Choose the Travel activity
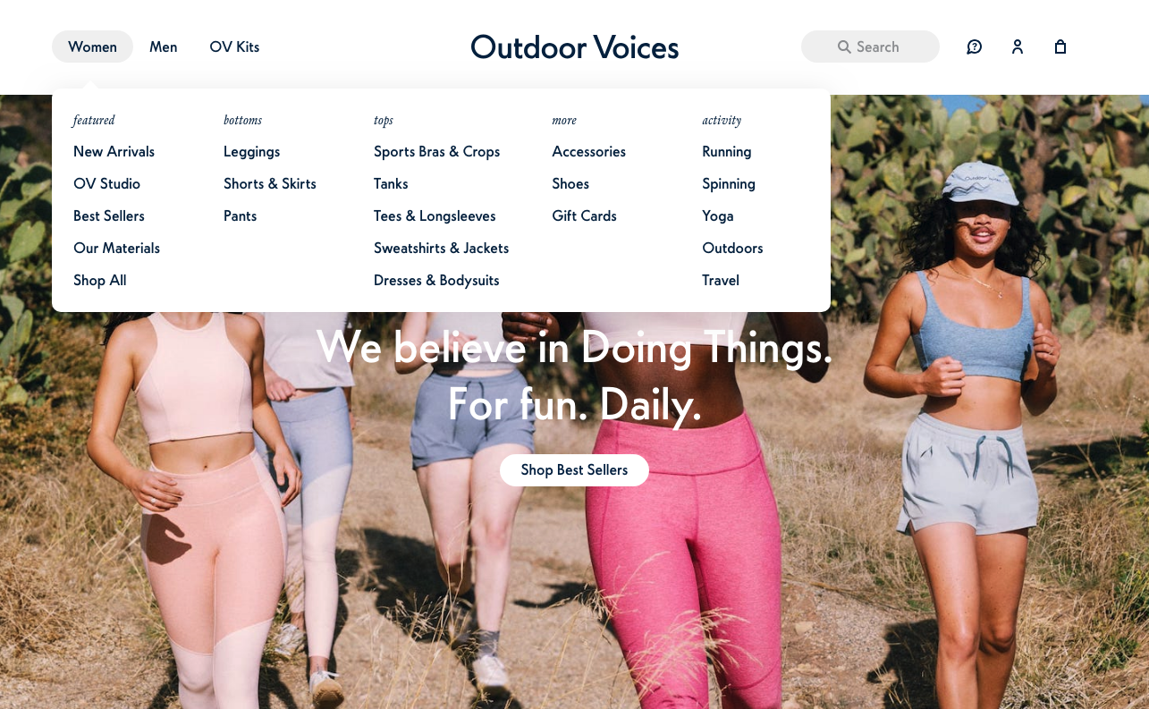Viewport: 1149px width, 709px height. tap(721, 280)
